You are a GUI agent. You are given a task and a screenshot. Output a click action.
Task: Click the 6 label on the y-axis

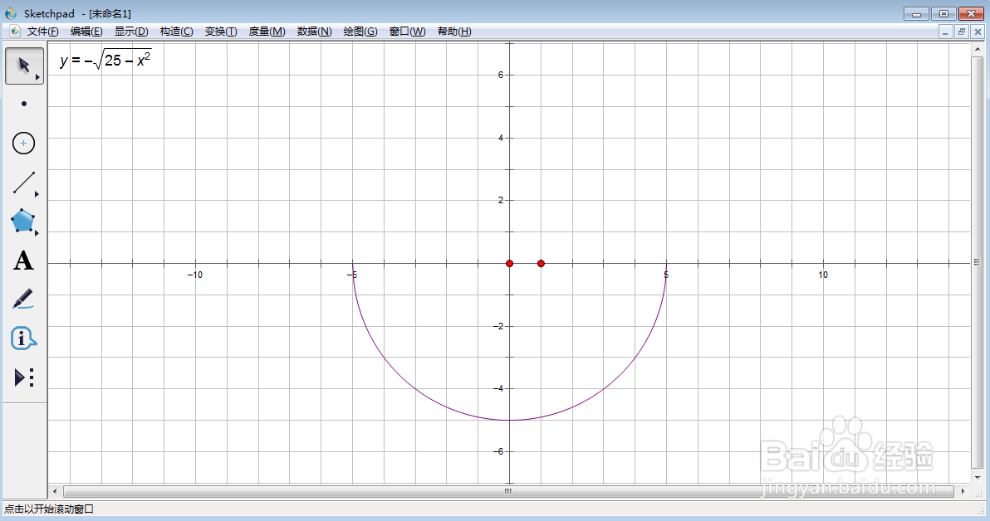501,75
